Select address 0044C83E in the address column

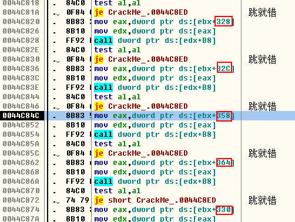tap(21, 88)
